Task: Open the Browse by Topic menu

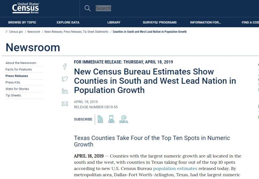Action: click(x=22, y=22)
